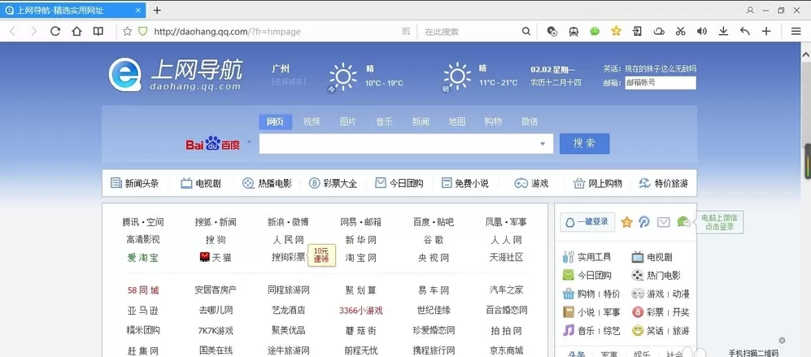
Task: Select the 购物 search tab
Action: coord(493,122)
